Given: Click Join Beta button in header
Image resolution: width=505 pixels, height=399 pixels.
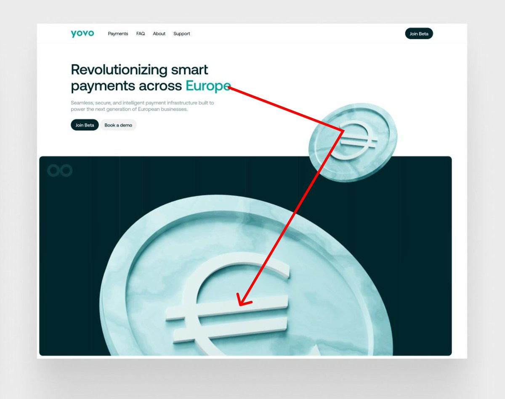Looking at the screenshot, I should click(x=419, y=34).
